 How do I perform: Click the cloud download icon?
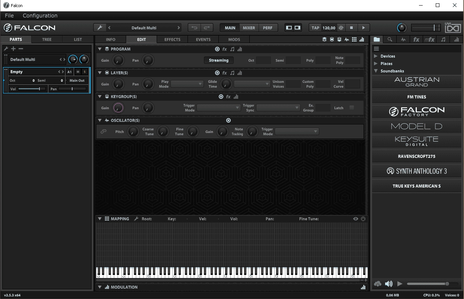pyautogui.click(x=378, y=284)
